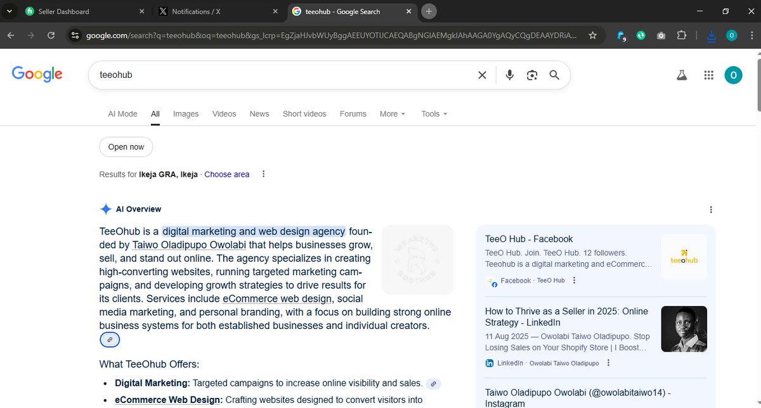Open the TeeO Hub - Facebook result

click(529, 239)
